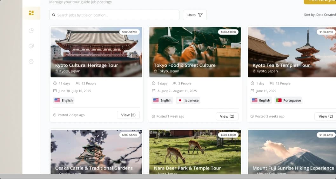The image size is (336, 179).
Task: Click the $150-$250 badge on Kyoto Tea card
Action: click(326, 32)
